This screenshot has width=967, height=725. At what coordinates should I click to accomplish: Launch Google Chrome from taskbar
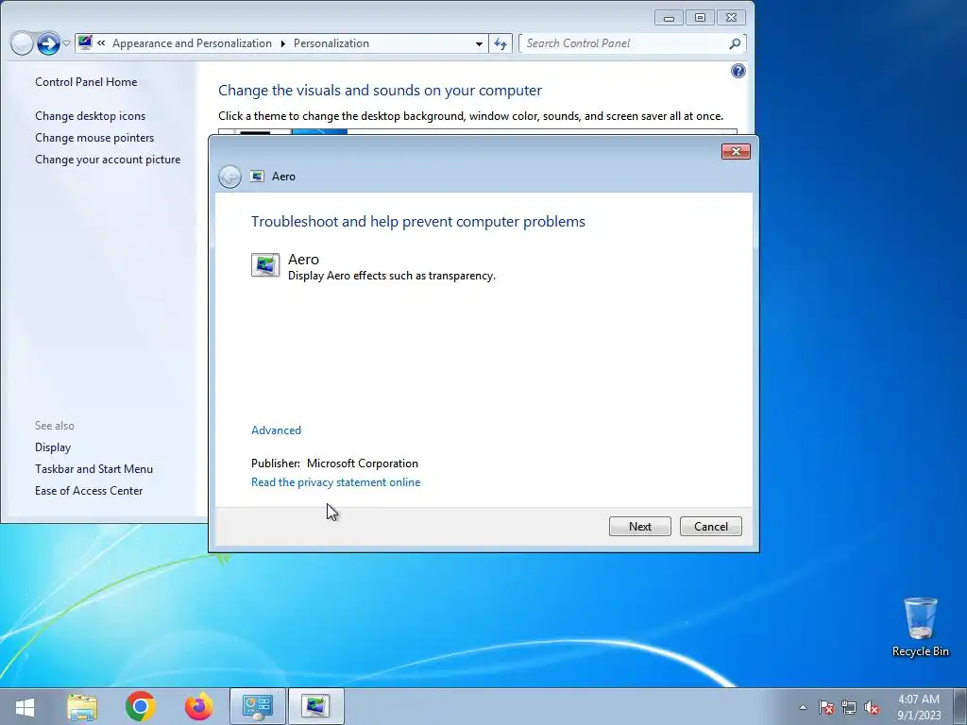[x=140, y=706]
